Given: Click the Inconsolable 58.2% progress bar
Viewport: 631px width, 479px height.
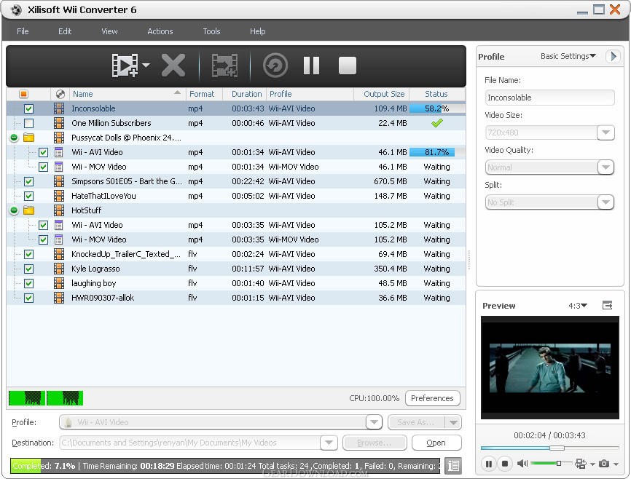Looking at the screenshot, I should click(x=437, y=108).
